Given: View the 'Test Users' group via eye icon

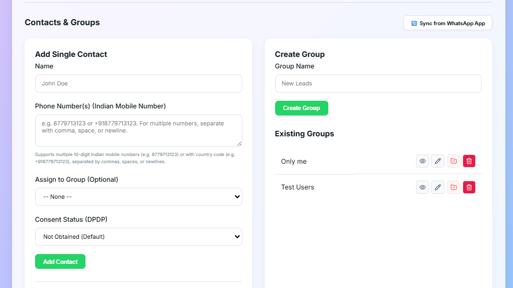Looking at the screenshot, I should point(423,187).
